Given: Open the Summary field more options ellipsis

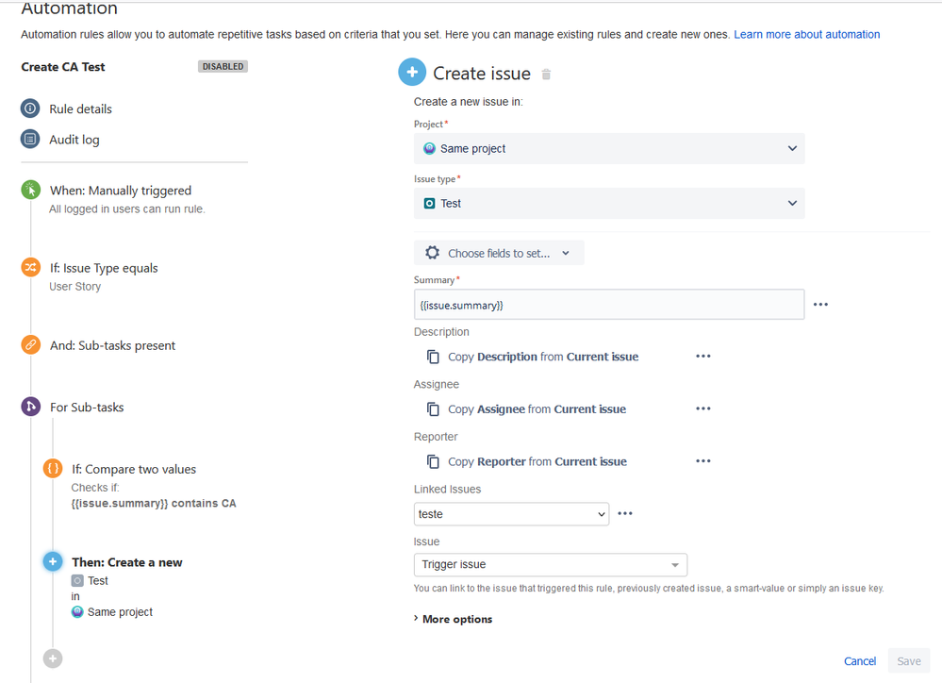Looking at the screenshot, I should [x=820, y=304].
